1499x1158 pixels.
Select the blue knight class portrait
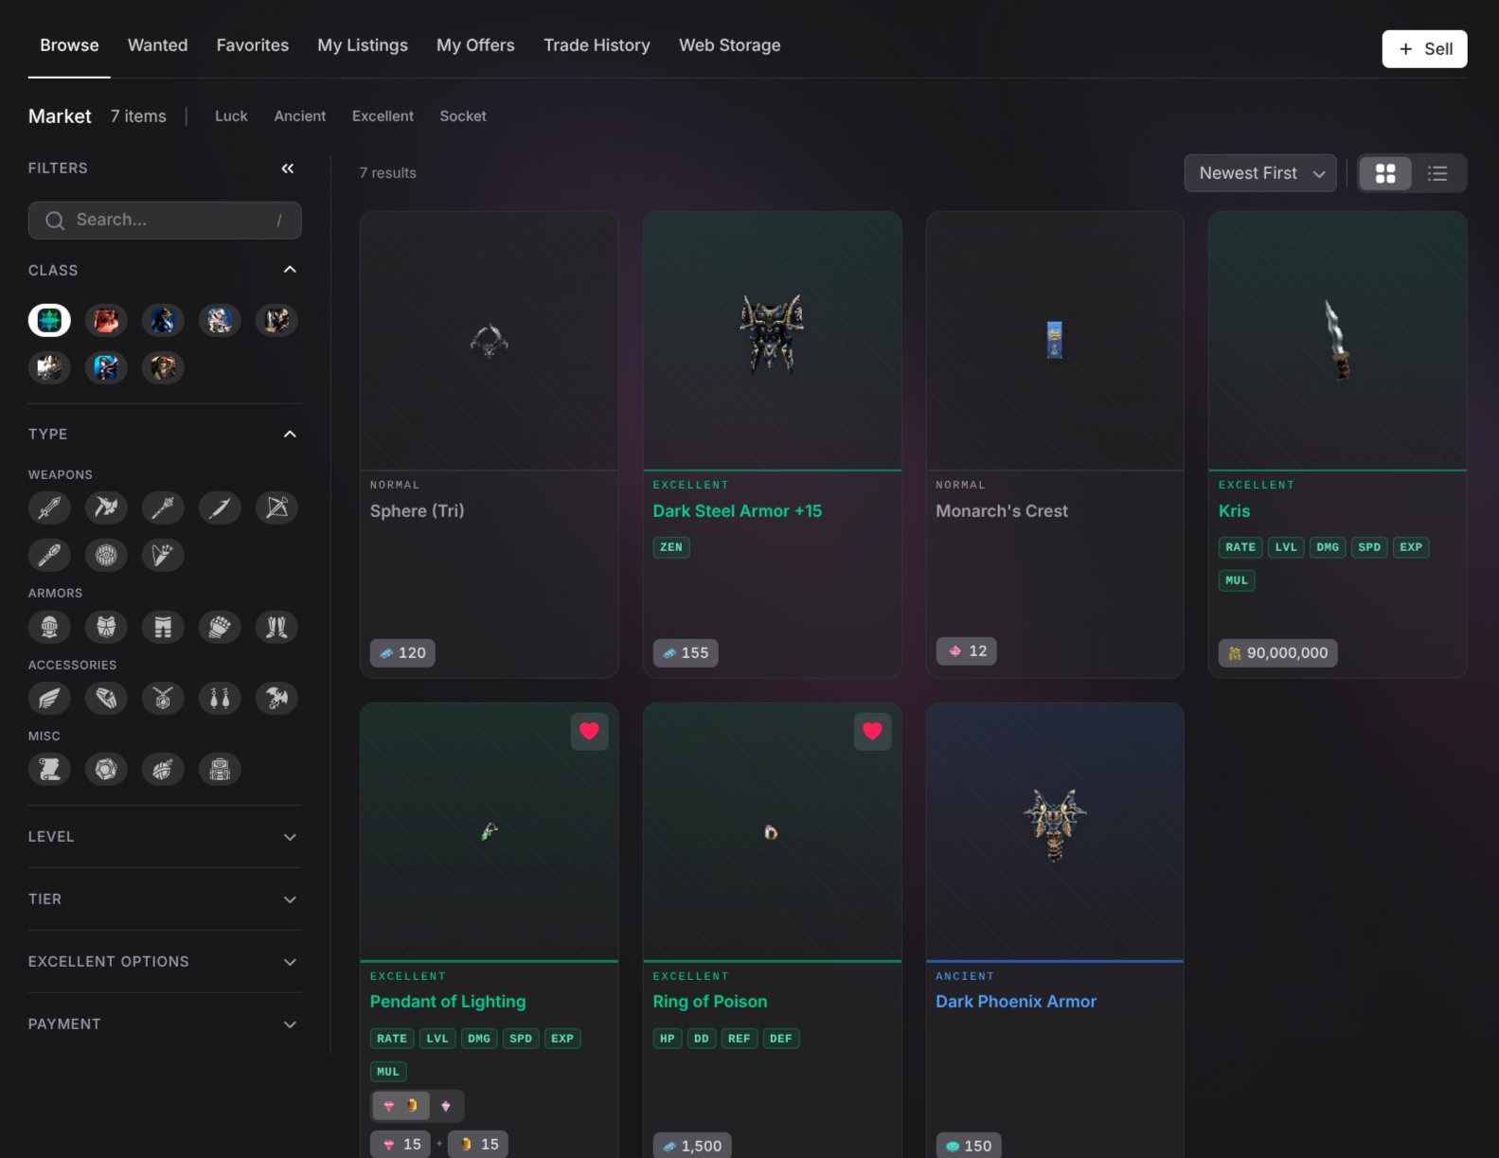click(163, 320)
